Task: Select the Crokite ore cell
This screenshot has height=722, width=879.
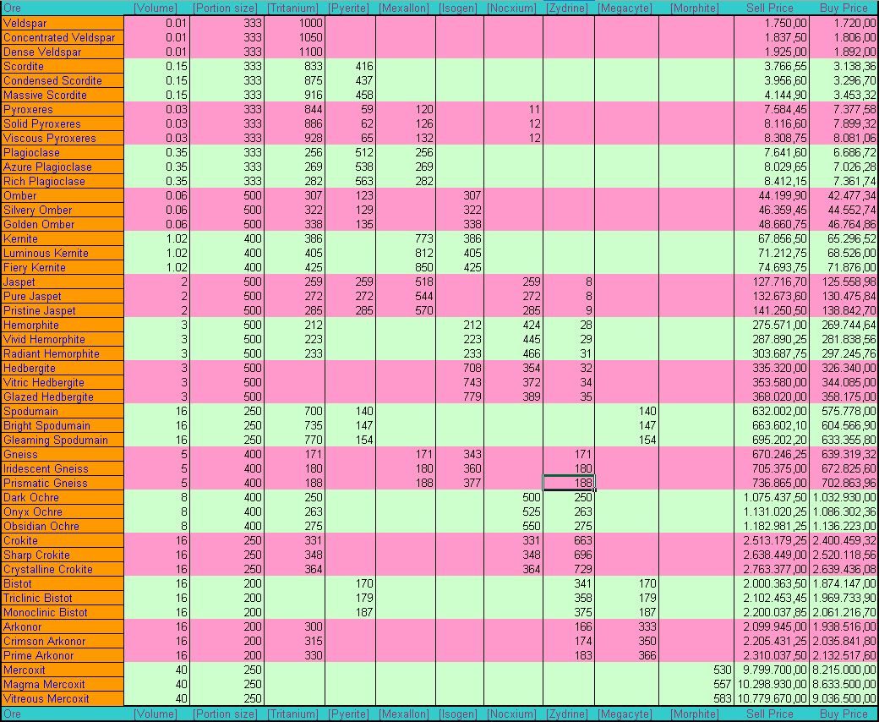Action: point(62,541)
